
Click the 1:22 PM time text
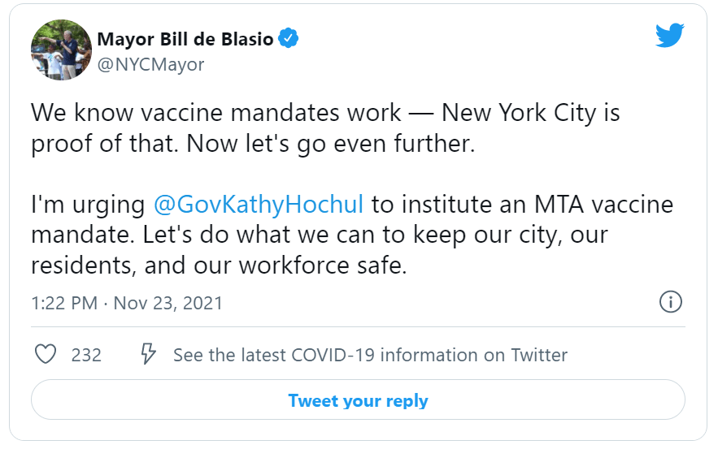click(x=63, y=304)
